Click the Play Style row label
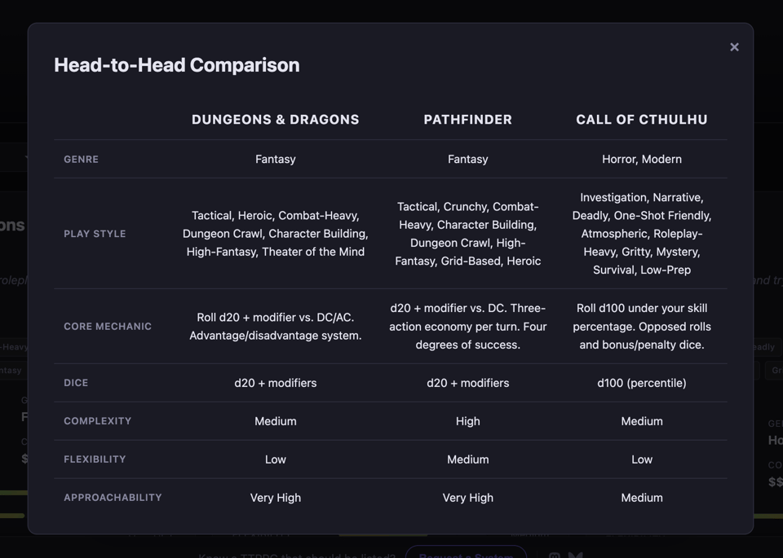The height and width of the screenshot is (558, 783). 95,234
